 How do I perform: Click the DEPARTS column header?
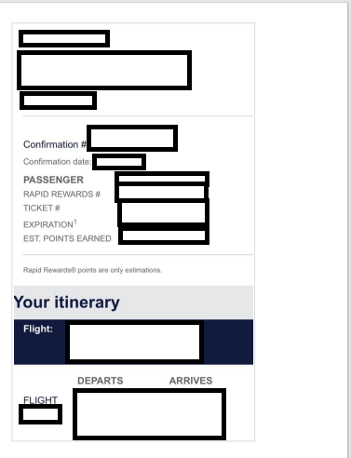[x=101, y=381]
